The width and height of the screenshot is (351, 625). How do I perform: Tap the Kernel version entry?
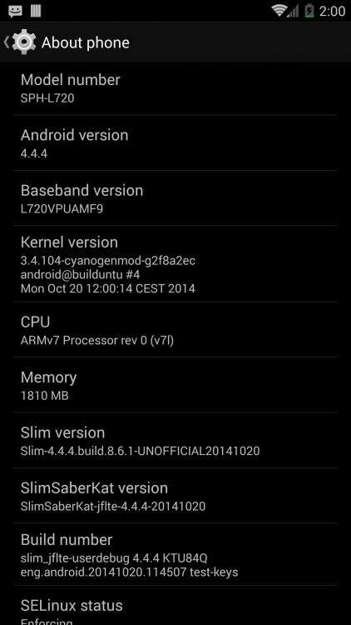[x=175, y=263]
